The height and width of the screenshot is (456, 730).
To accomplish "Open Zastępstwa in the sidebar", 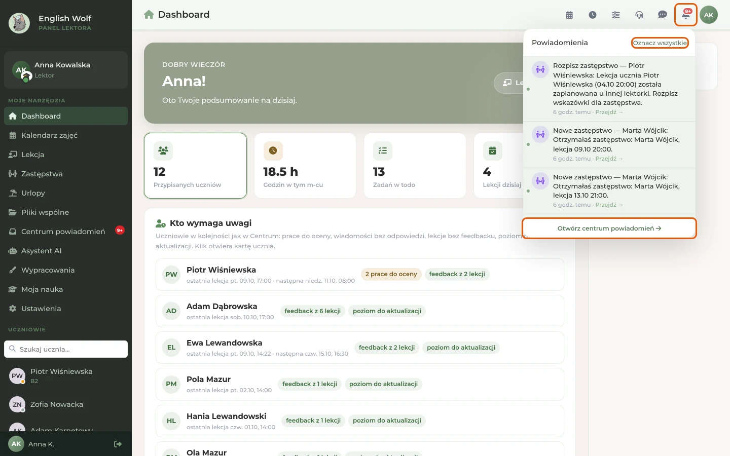I will (x=66, y=174).
